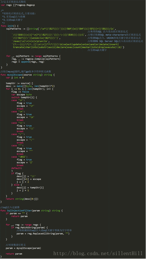Click the line 'if param == "" {'
The width and height of the screenshot is (146, 259).
17,214
